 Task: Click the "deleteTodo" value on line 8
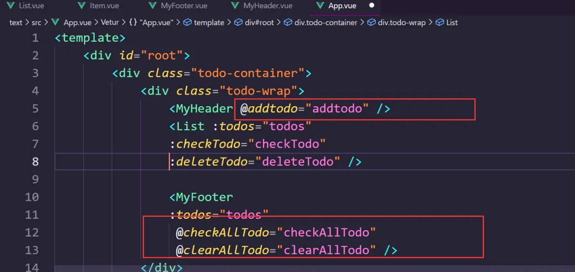tap(298, 162)
